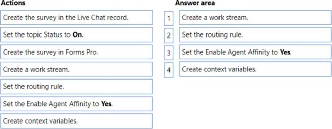Click the number 4 box in Answer area

tap(169, 70)
